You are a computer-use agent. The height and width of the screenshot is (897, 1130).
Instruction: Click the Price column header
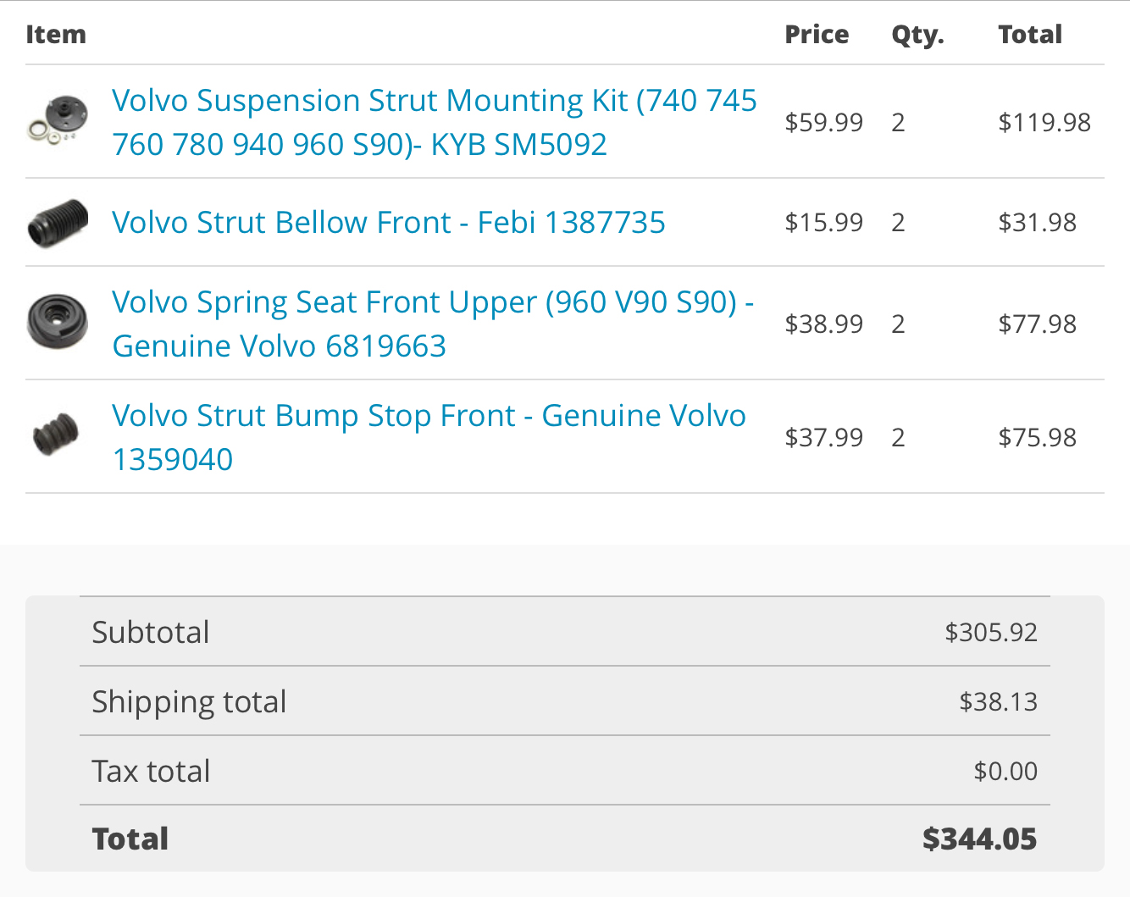817,34
